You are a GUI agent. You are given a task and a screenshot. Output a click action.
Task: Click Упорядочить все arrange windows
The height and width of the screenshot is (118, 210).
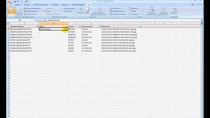117,11
